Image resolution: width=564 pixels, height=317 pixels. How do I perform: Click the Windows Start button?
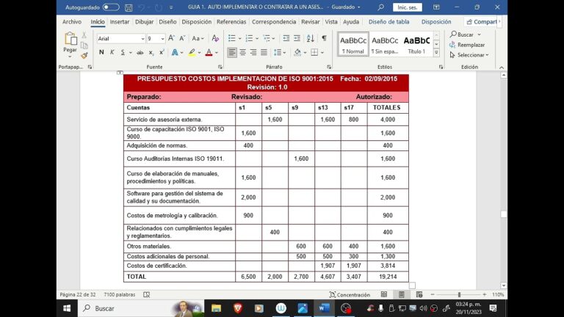(x=67, y=308)
